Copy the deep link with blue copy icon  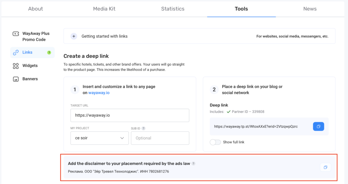coord(318,126)
